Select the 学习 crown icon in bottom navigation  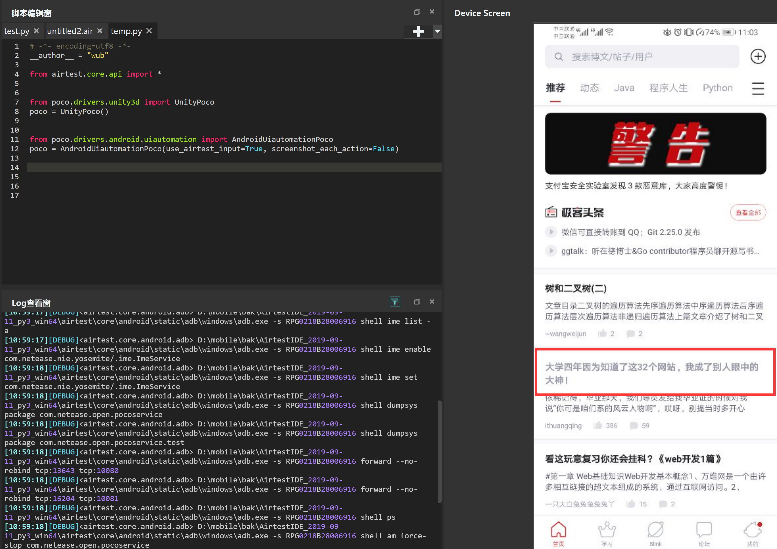tap(607, 531)
